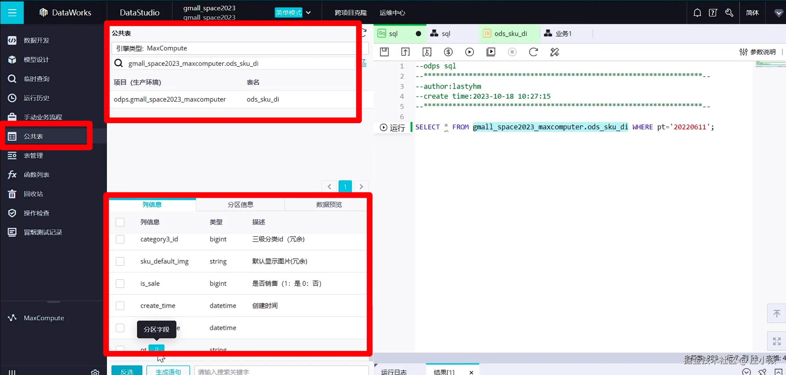This screenshot has width=786, height=375.
Task: Run the script with the toolbar play icon
Action: [x=469, y=52]
